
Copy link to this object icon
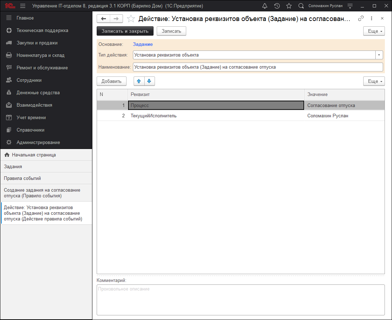pos(361,18)
